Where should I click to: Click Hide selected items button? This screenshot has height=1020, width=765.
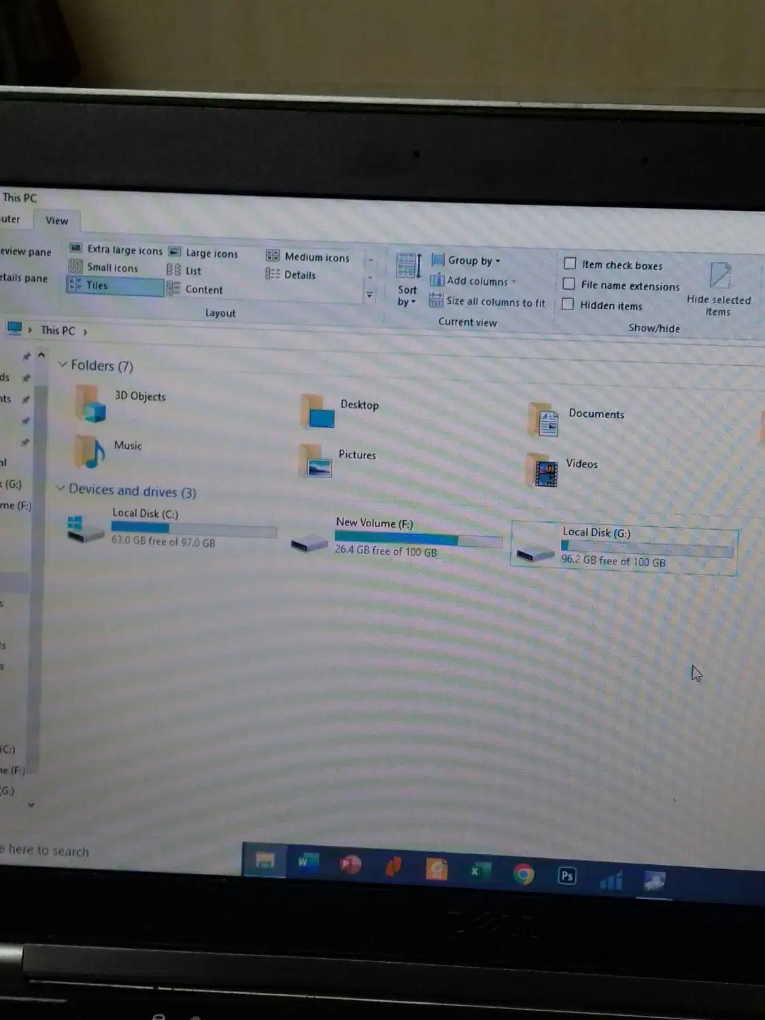pyautogui.click(x=719, y=290)
